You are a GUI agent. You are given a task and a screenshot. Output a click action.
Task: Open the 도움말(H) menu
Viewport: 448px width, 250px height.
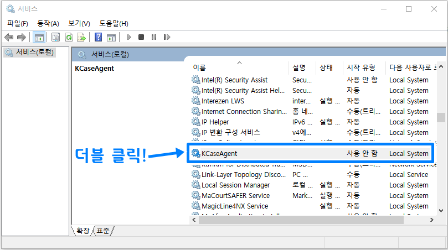pyautogui.click(x=114, y=23)
